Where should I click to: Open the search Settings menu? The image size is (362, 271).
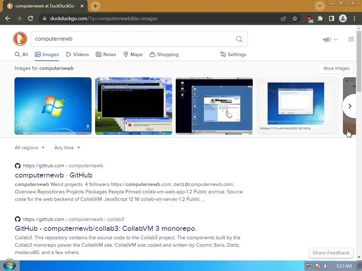[x=233, y=54]
